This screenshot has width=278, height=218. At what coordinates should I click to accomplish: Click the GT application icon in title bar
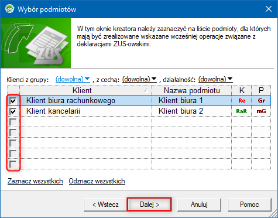click(9, 9)
